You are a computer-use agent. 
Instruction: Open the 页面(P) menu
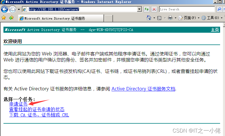coord(189,18)
